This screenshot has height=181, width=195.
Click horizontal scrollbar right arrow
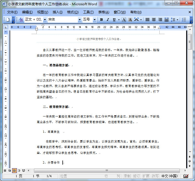(185, 170)
